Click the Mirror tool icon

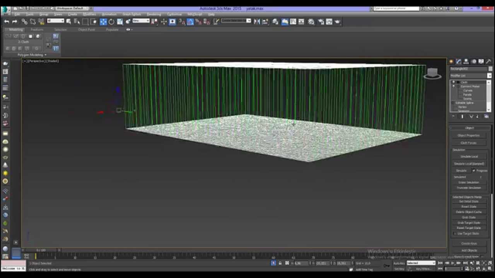click(x=257, y=22)
